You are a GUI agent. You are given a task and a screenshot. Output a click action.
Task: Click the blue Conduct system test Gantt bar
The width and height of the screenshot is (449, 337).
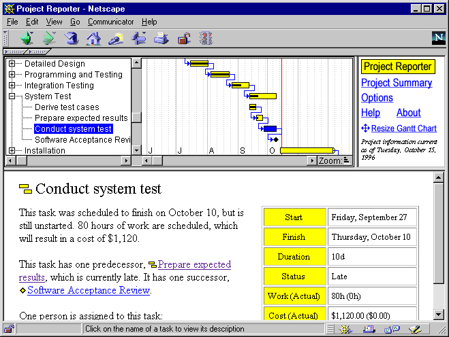[x=270, y=129]
